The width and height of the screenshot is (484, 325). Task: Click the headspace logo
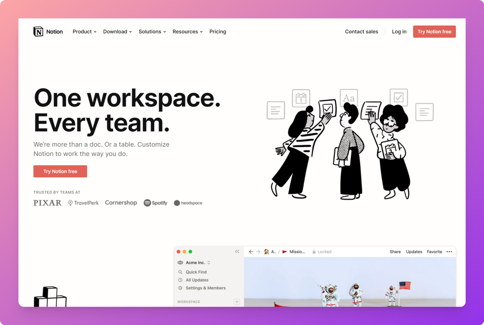(x=188, y=203)
